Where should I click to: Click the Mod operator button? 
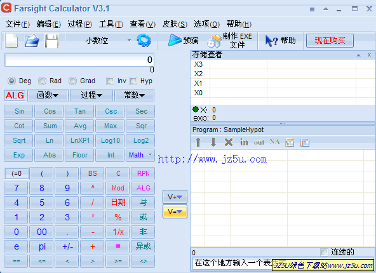pos(117,188)
